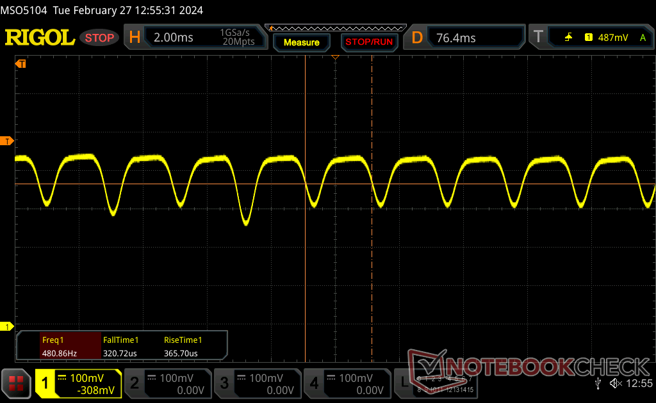Click the waveform memory position bar
The width and height of the screenshot is (656, 403).
338,28
